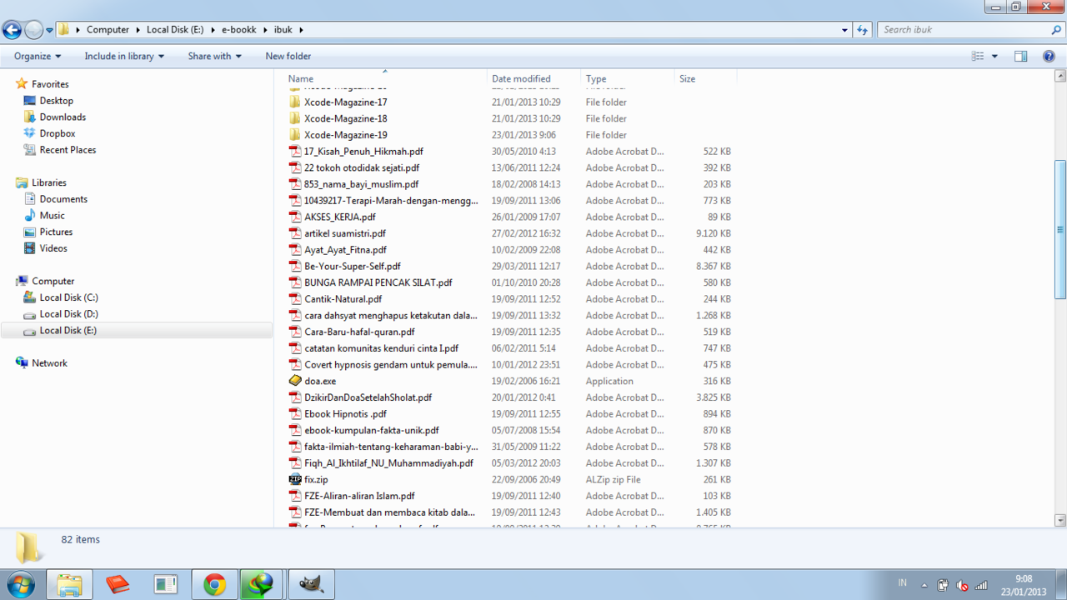Select Computer in the address breadcrumb
This screenshot has width=1067, height=600.
[x=108, y=29]
